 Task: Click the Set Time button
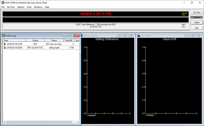(197, 12)
